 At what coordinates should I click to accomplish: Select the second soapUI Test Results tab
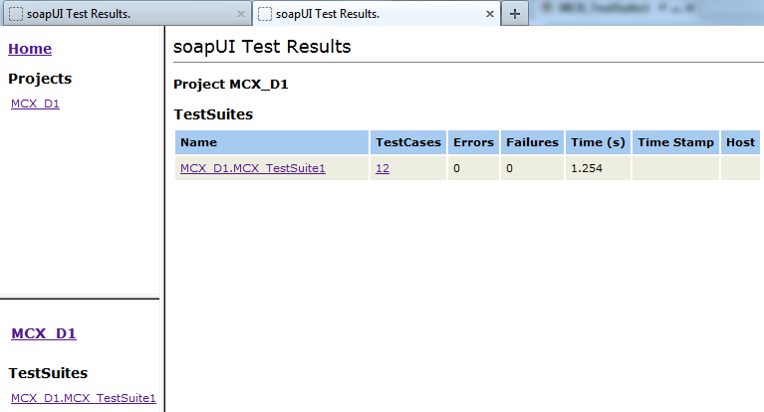click(377, 14)
